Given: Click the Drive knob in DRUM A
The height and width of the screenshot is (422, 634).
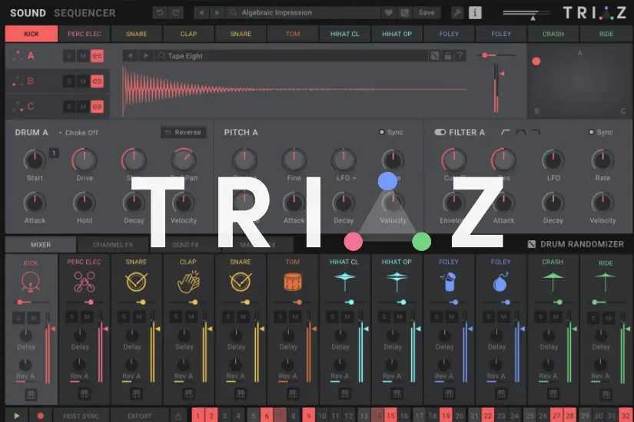Looking at the screenshot, I should coord(84,160).
